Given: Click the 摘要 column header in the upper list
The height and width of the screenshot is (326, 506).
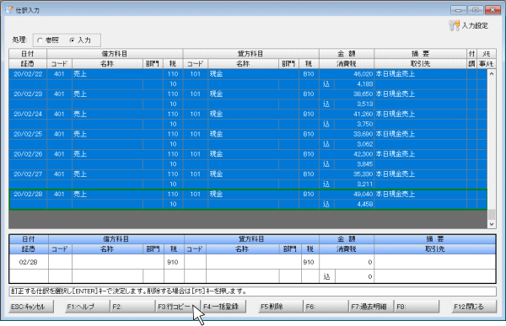Looking at the screenshot, I should (420, 54).
